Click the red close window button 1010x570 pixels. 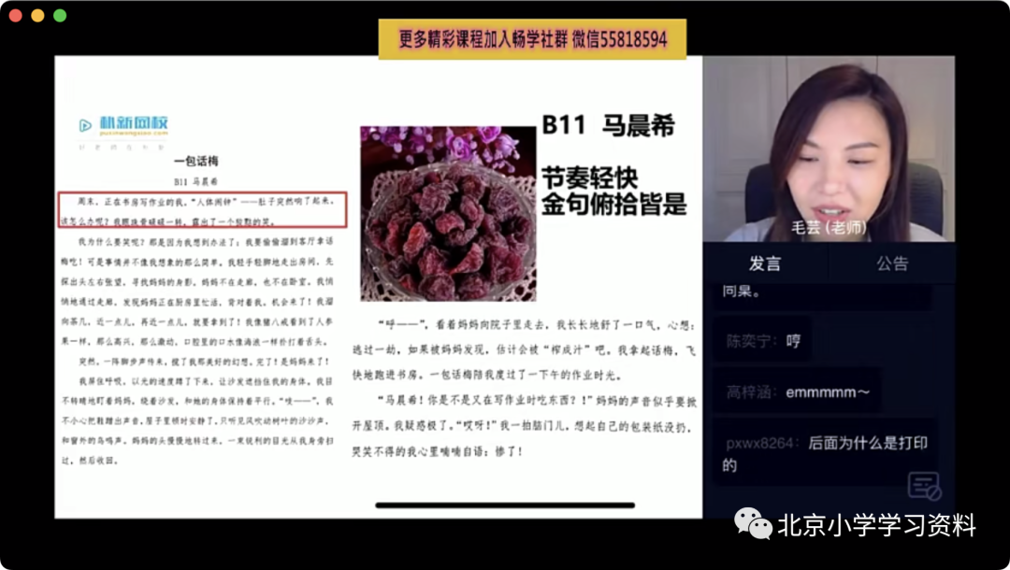[x=16, y=16]
